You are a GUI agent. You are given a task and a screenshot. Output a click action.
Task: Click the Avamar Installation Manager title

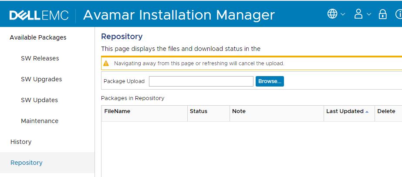click(179, 15)
